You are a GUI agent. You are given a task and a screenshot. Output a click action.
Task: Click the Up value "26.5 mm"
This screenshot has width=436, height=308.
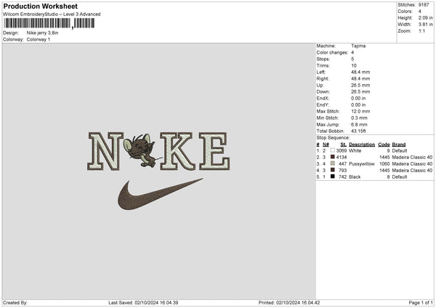pos(360,85)
